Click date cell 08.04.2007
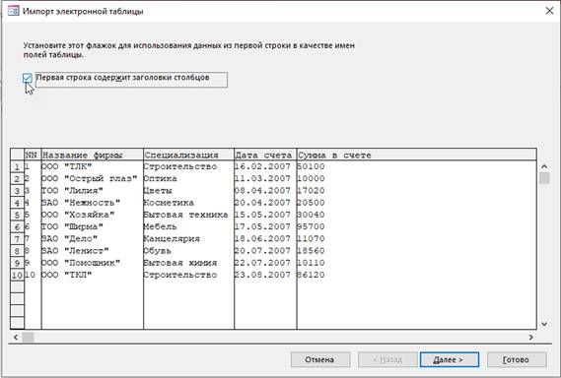The width and height of the screenshot is (561, 378). pos(265,191)
